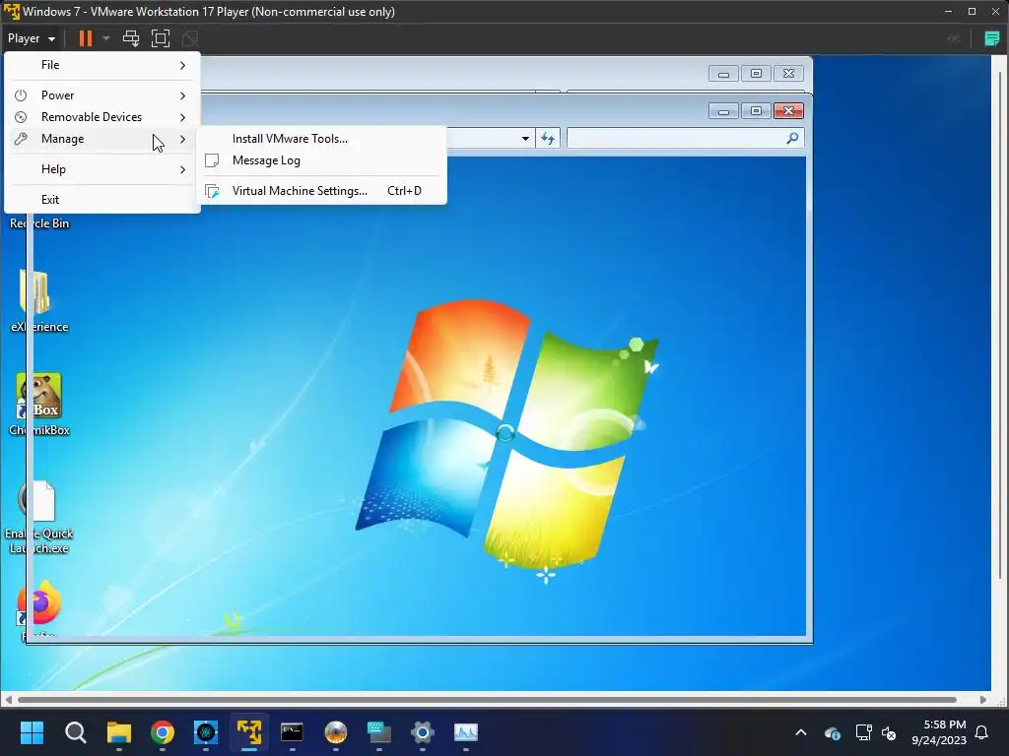Select the Manage menu entry
Image resolution: width=1009 pixels, height=756 pixels.
click(x=101, y=139)
